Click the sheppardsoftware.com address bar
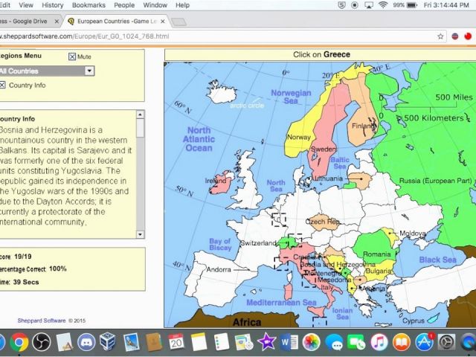Viewport: 476px width, 357px height. click(x=217, y=36)
